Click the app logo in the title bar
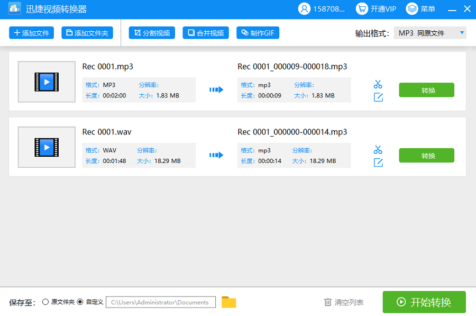Image resolution: width=476 pixels, height=316 pixels. 14,9
